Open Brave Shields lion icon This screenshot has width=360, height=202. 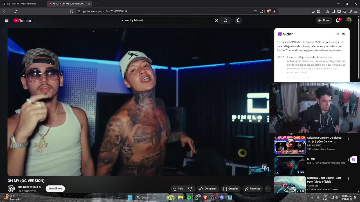tap(269, 11)
